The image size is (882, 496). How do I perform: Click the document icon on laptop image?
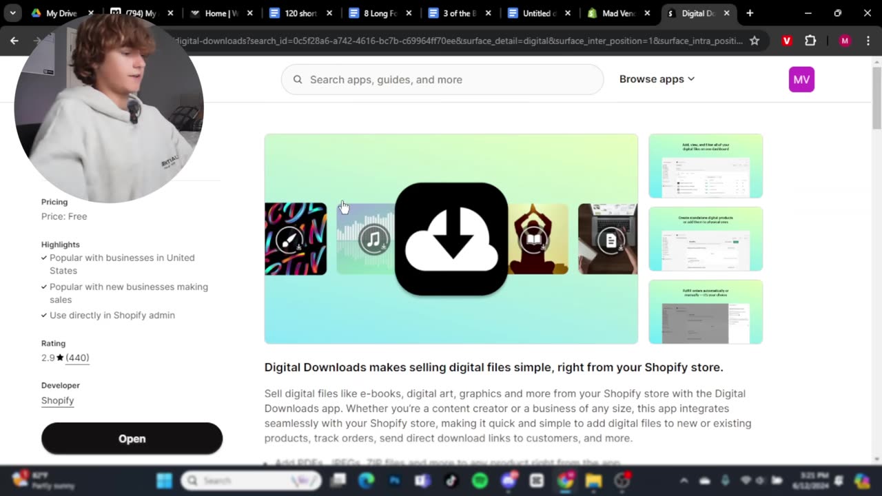611,240
